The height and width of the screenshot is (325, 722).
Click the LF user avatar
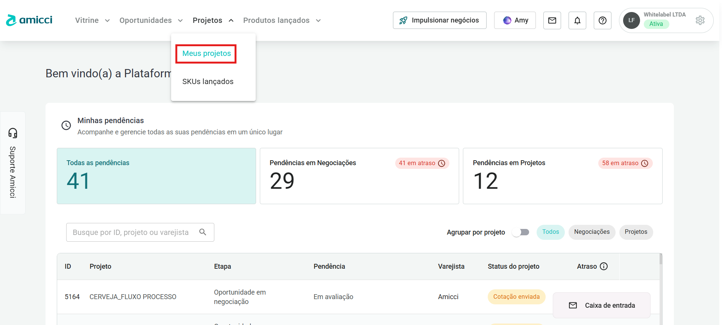[631, 20]
